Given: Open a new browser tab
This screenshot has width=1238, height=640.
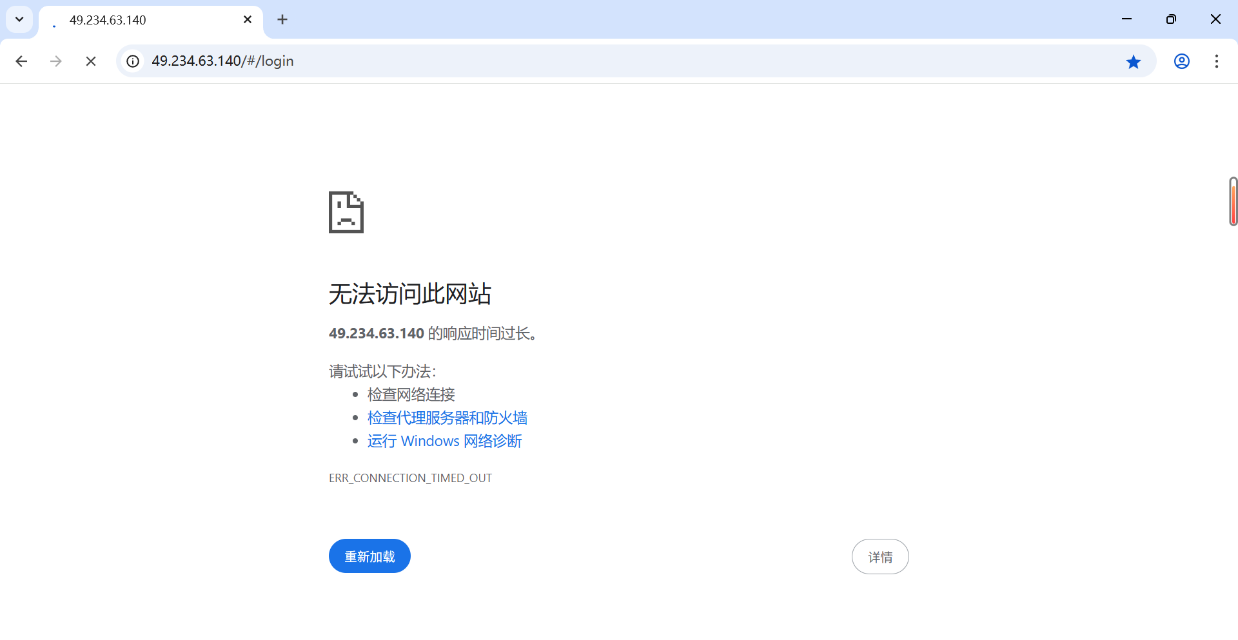Looking at the screenshot, I should tap(282, 19).
